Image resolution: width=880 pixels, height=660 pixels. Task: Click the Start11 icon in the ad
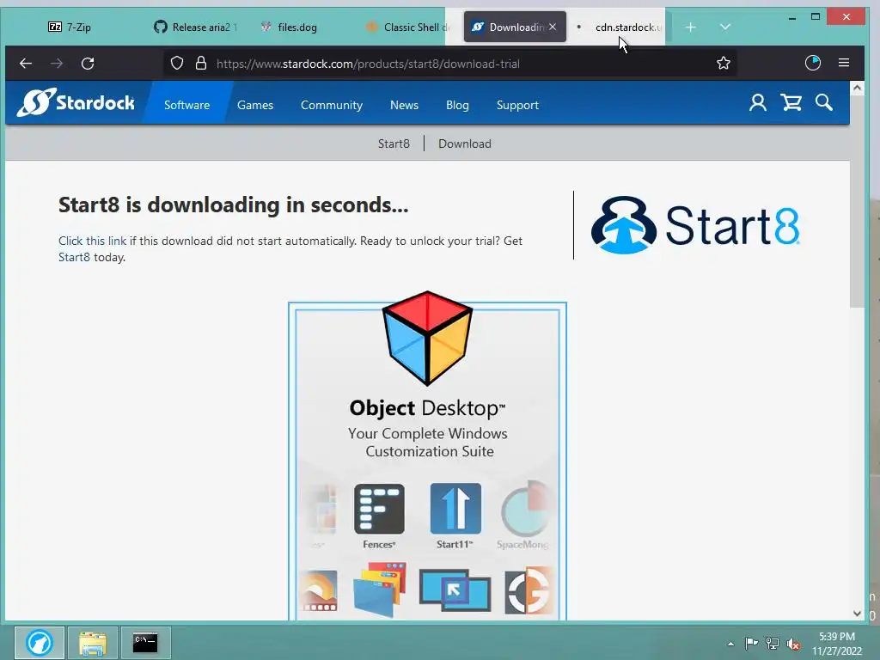(455, 509)
